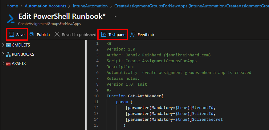This screenshot has height=130, width=269.
Task: Click the Feedback button label
Action: point(146,35)
